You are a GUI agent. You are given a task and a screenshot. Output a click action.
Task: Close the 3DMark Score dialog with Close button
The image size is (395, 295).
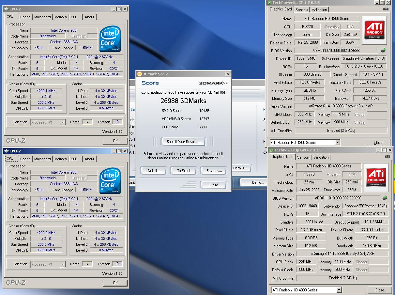(x=214, y=185)
